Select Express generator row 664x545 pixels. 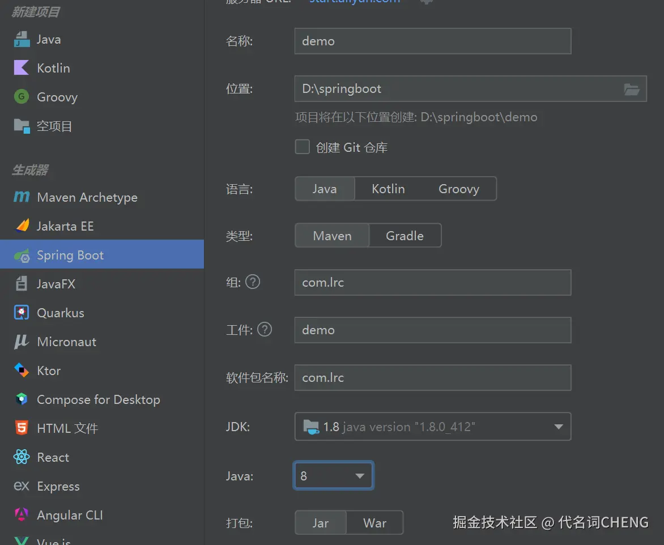click(101, 486)
